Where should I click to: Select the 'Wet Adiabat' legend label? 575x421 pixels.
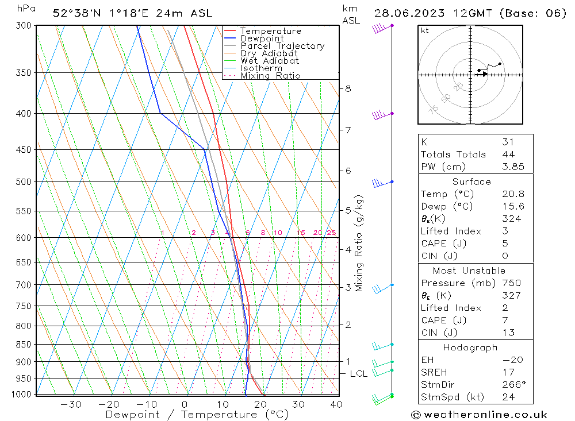[270, 61]
